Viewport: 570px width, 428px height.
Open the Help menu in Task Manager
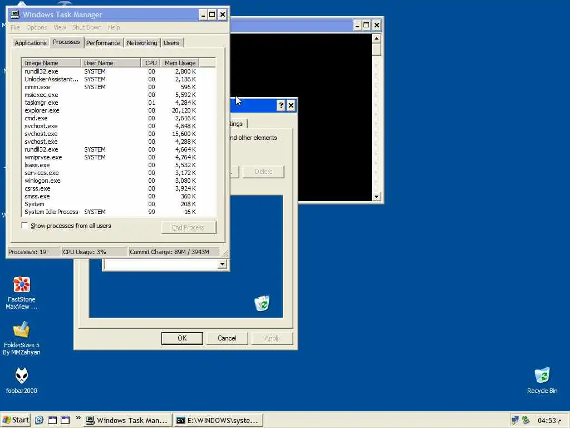tap(114, 27)
